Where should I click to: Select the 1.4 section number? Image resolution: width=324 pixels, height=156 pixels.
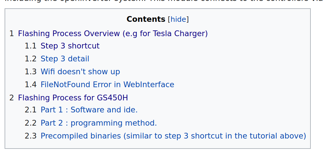point(31,85)
